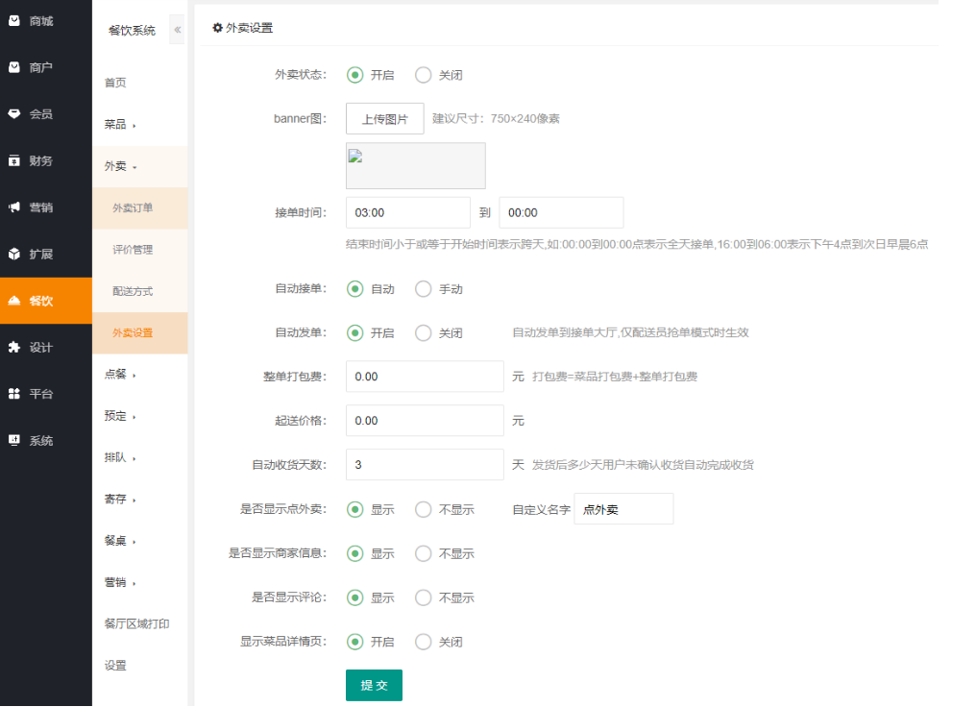Viewport: 976px width, 707px height.
Task: Click the 扩展 cube icon in sidebar
Action: click(x=14, y=254)
